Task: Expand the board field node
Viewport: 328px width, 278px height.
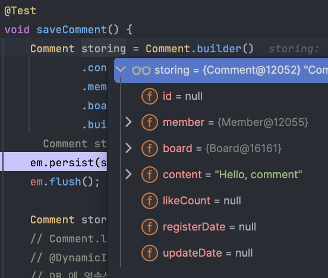Action: click(128, 149)
